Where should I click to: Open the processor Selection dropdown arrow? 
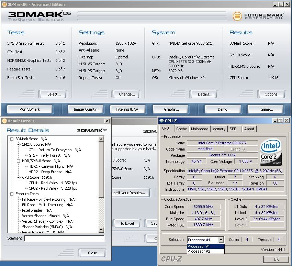coord(221,240)
